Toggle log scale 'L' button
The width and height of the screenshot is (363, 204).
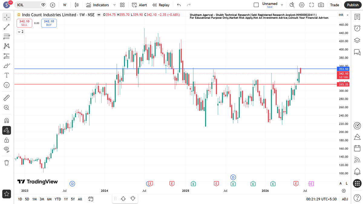(347, 183)
